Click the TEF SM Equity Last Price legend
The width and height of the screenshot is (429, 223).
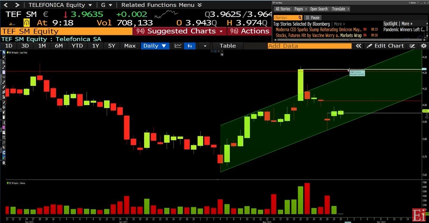17,52
